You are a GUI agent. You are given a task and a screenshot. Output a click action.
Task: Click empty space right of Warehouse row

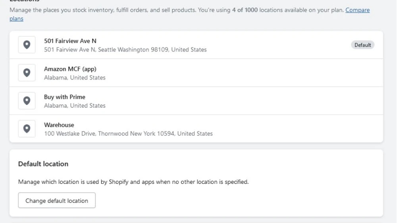pyautogui.click(x=298, y=129)
